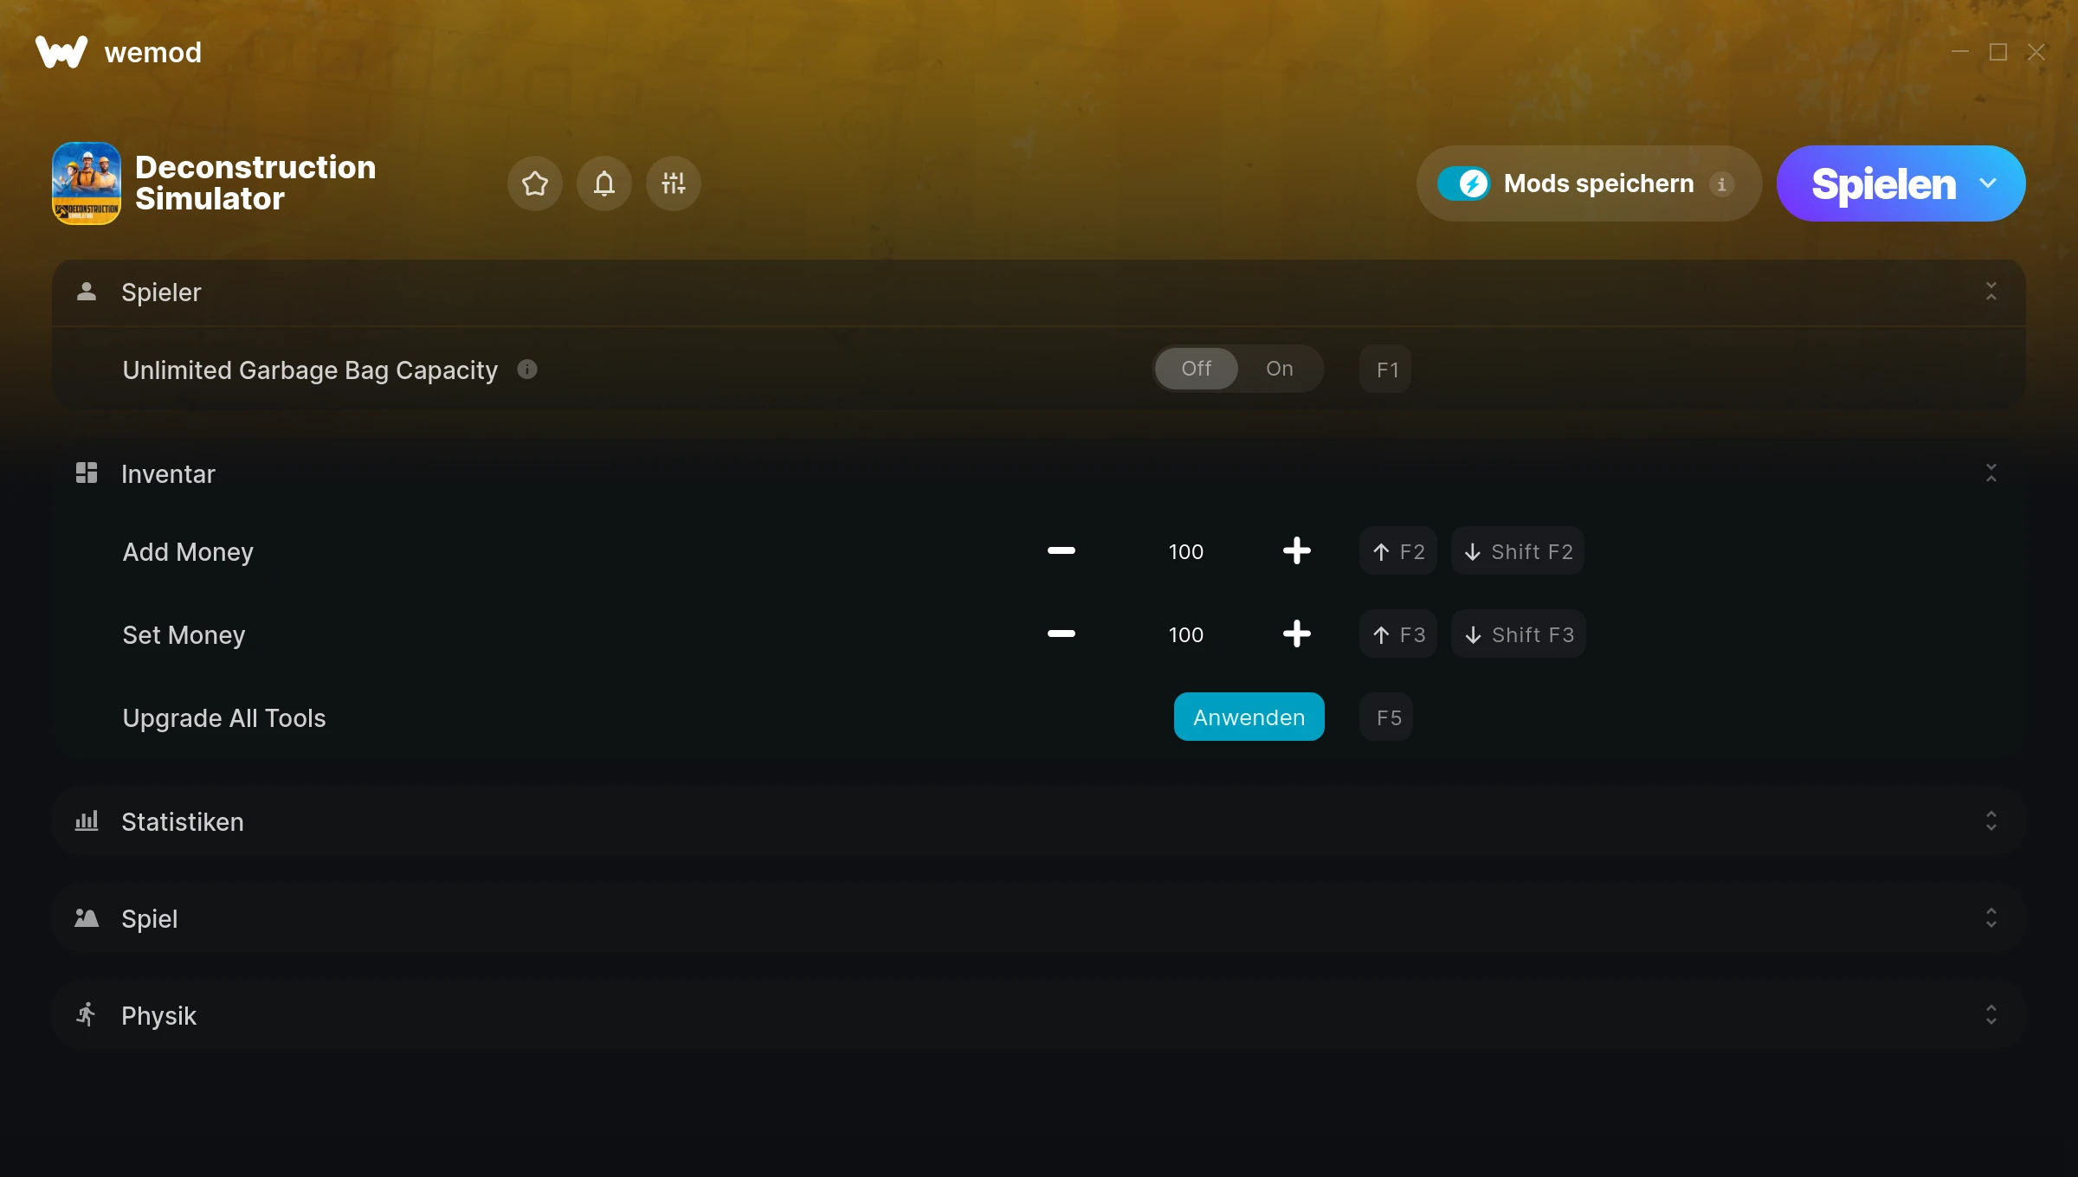
Task: Open mod settings via the sliders icon
Action: coord(674,183)
